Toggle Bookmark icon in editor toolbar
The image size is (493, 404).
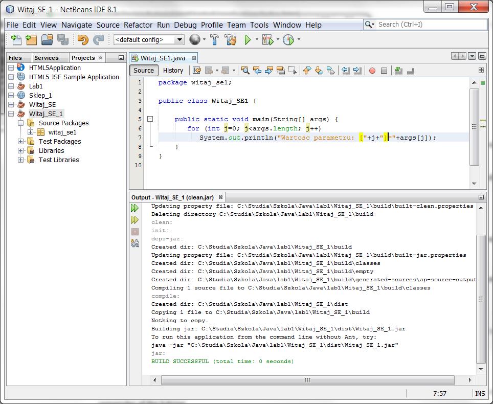[331, 71]
